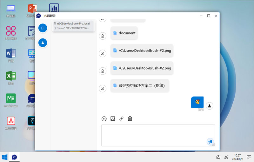Send message with paper plane button
Viewport: 254px width, 162px height.
pyautogui.click(x=210, y=142)
